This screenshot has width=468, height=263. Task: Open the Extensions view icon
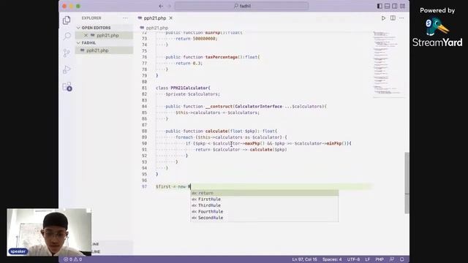[x=67, y=86]
